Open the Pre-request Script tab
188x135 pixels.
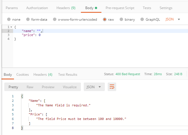point(120,8)
